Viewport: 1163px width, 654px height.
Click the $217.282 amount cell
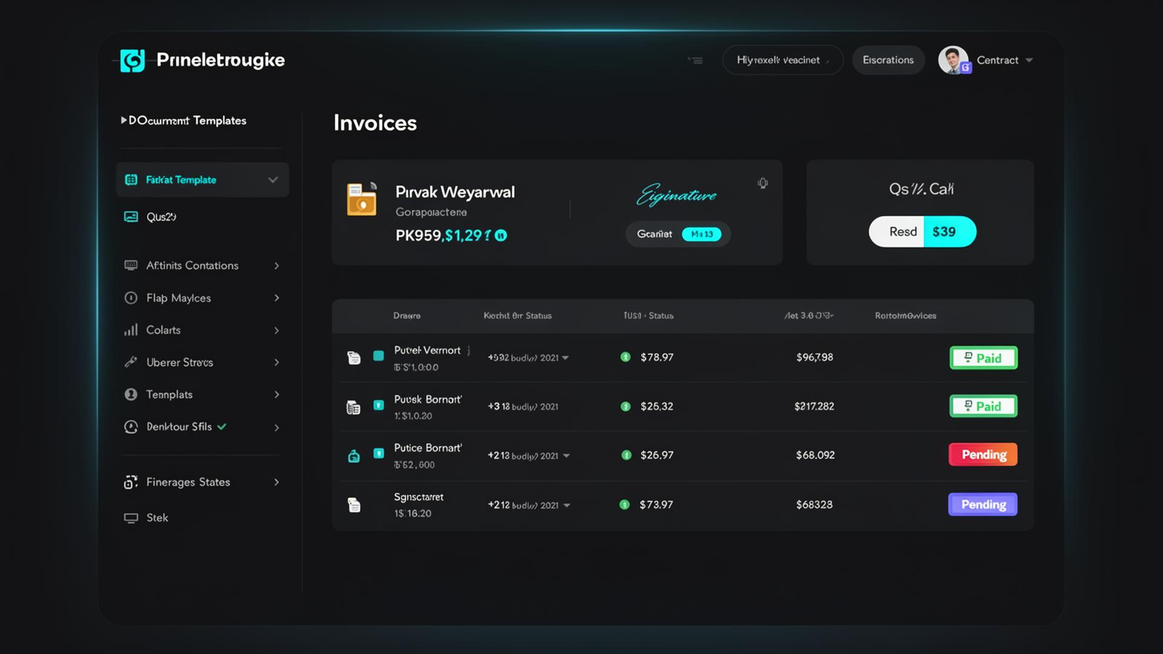click(x=814, y=406)
